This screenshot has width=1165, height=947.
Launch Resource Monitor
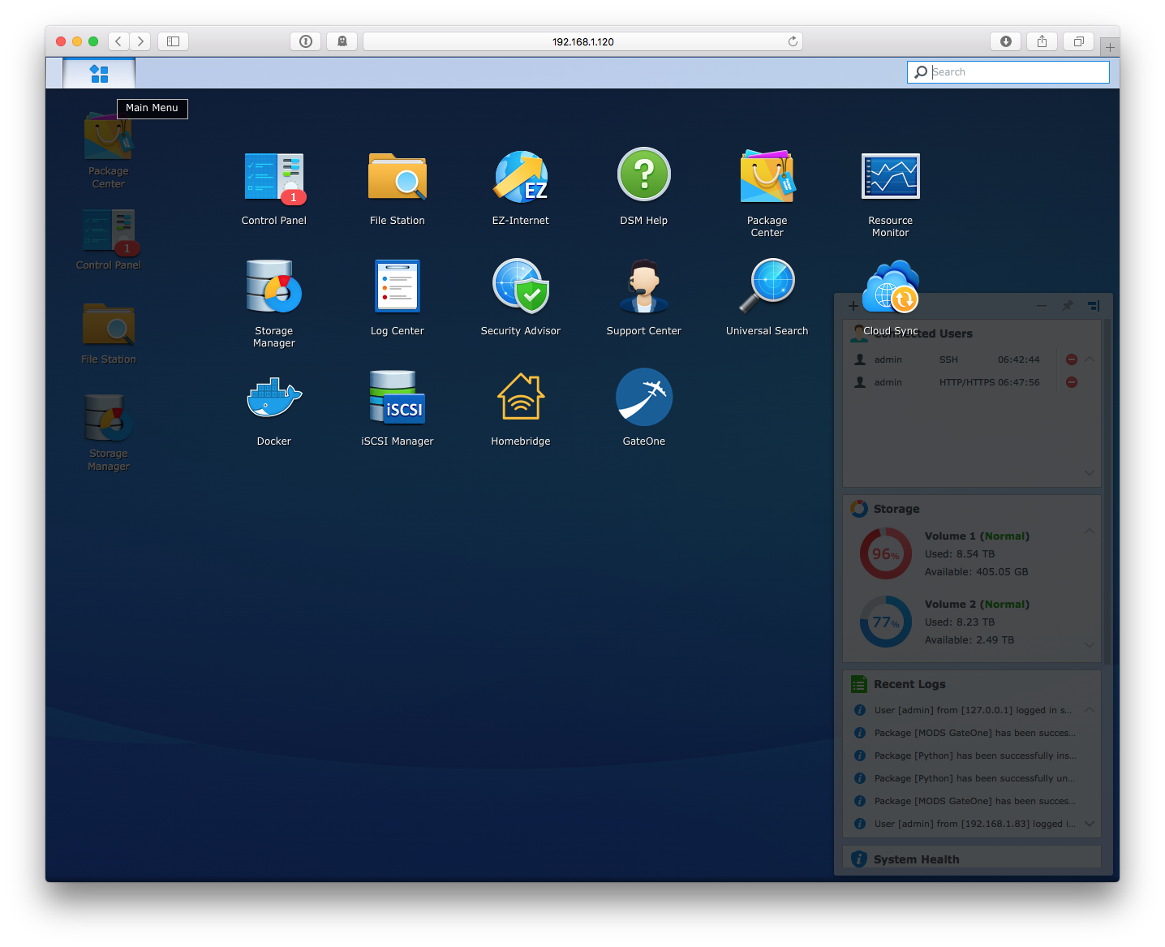tap(891, 193)
